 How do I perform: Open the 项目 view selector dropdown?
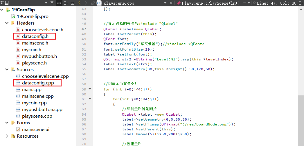tap(46, 3)
